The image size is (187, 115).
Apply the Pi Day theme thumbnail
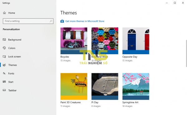(105, 86)
